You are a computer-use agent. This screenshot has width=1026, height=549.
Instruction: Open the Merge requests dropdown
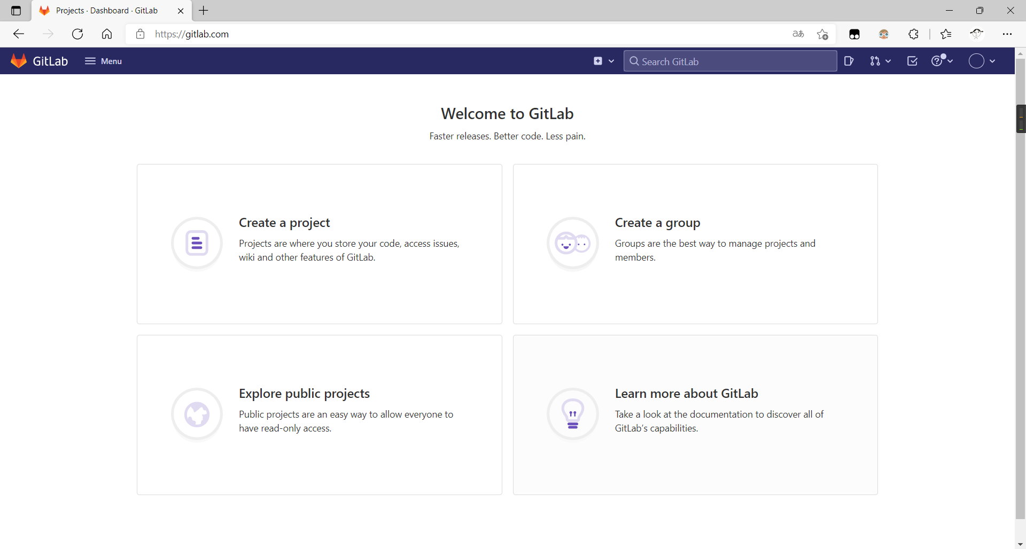point(880,61)
